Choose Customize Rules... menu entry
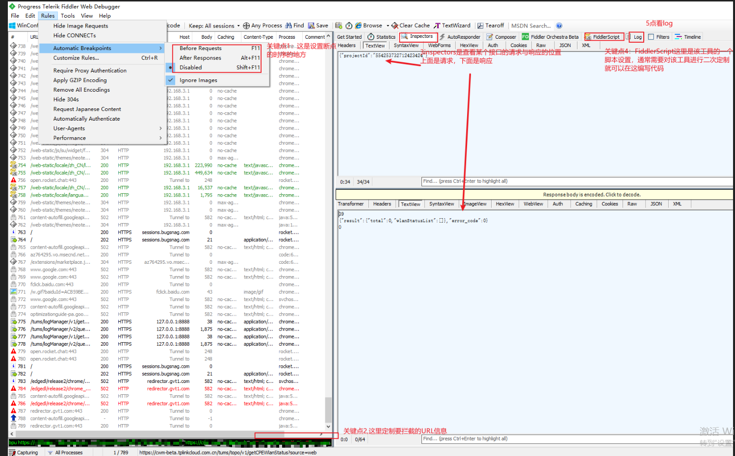 click(x=102, y=58)
